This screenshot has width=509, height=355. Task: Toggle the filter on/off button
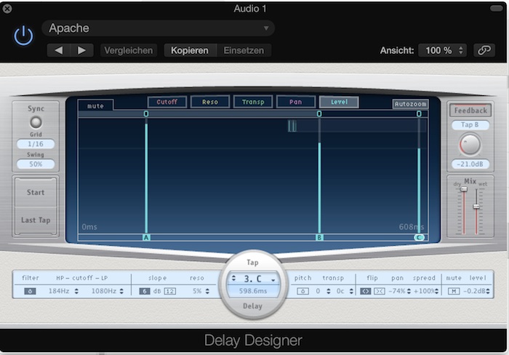[x=31, y=291]
